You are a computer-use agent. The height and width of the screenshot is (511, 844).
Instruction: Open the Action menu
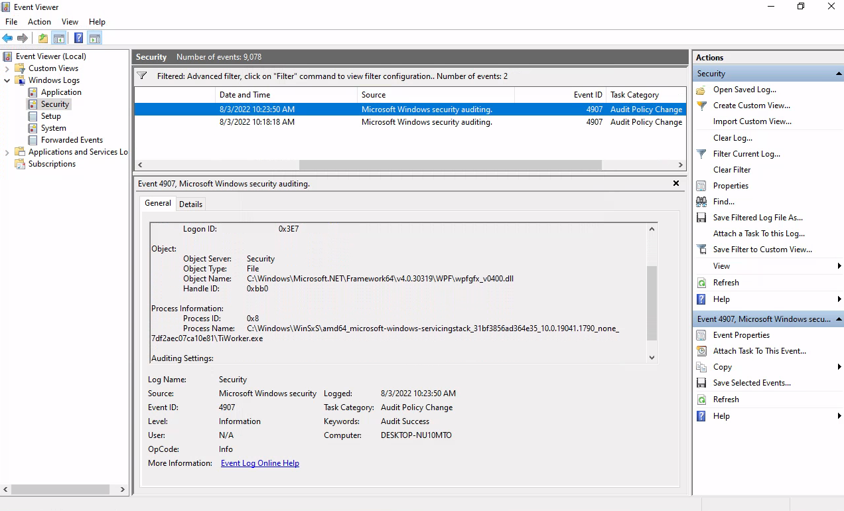[x=39, y=22]
